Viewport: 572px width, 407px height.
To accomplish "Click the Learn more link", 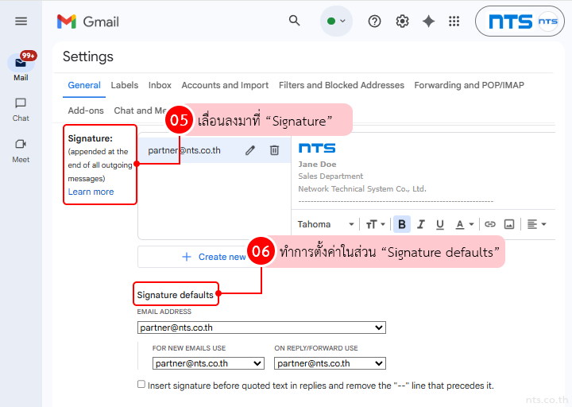I will tap(91, 192).
